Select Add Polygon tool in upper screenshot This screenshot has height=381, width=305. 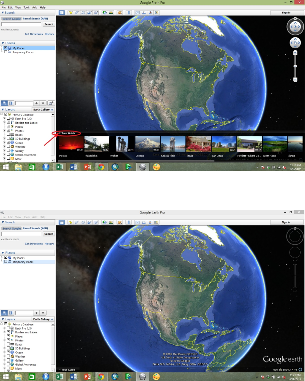pyautogui.click(x=77, y=13)
